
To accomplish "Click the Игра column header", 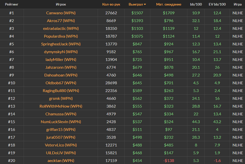I will click(x=238, y=5).
